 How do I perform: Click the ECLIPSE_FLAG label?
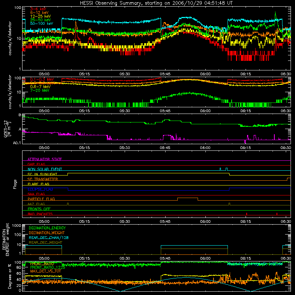click(40, 189)
